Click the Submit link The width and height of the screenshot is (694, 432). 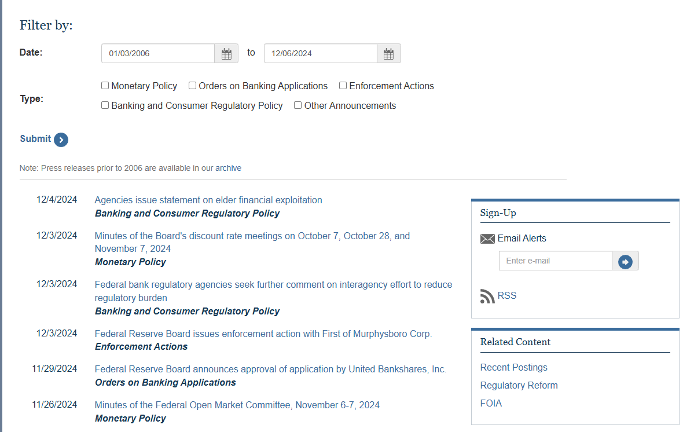coord(35,138)
